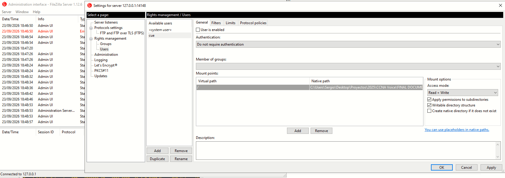Select Protocols settings page
505x178 pixels.
[x=108, y=28]
